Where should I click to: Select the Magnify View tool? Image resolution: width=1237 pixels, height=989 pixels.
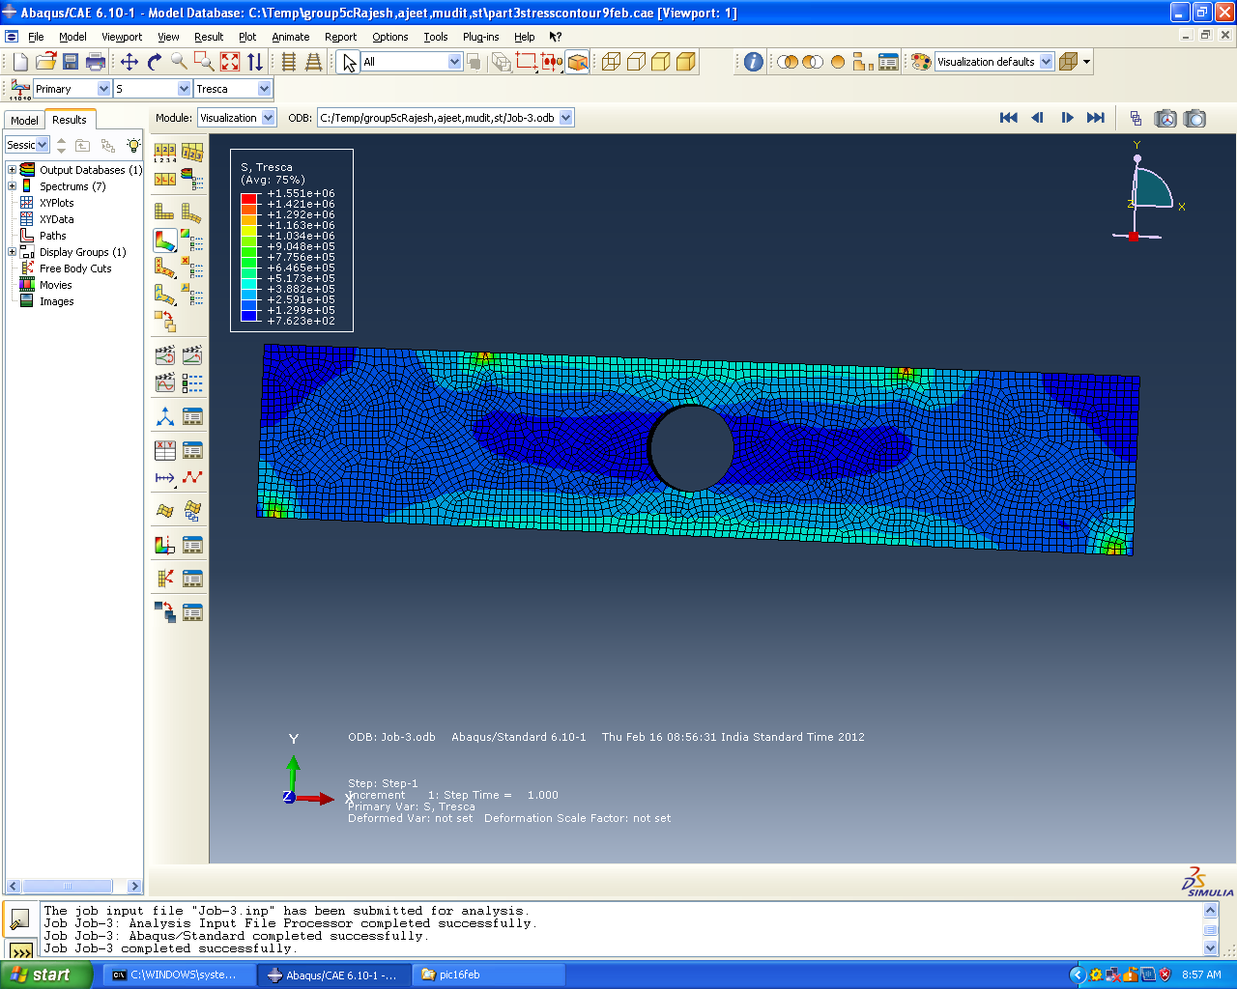coord(180,62)
